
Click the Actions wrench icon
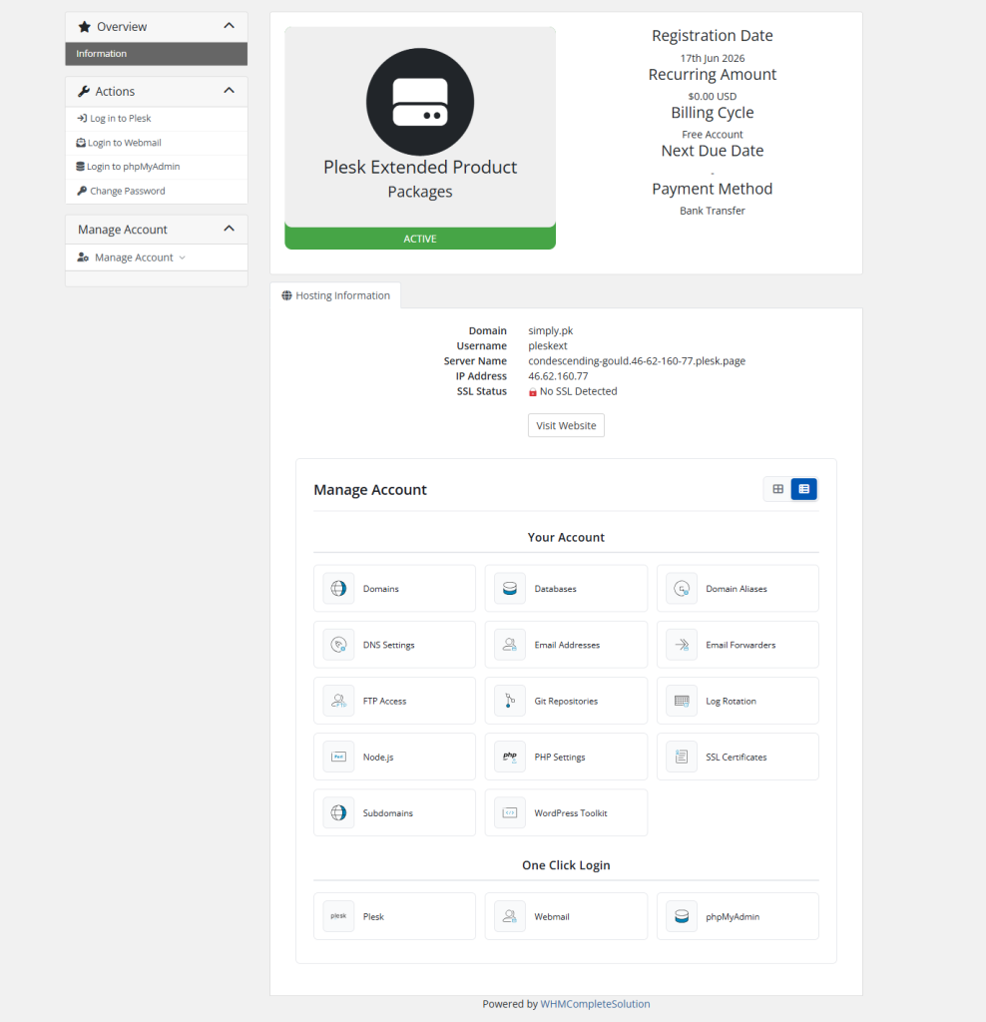[x=84, y=91]
